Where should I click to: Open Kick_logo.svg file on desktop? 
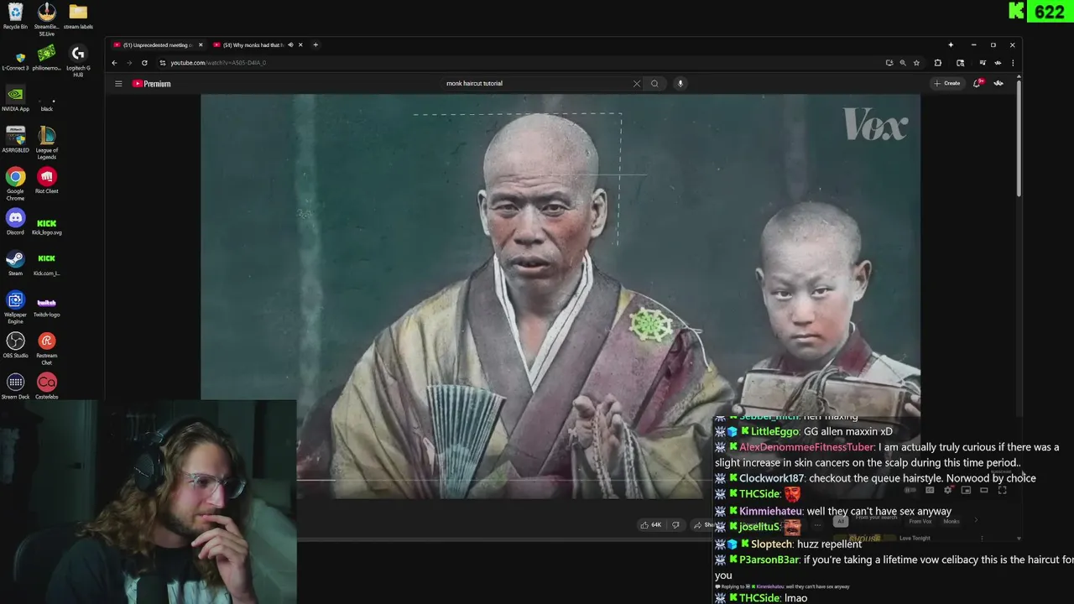click(46, 225)
